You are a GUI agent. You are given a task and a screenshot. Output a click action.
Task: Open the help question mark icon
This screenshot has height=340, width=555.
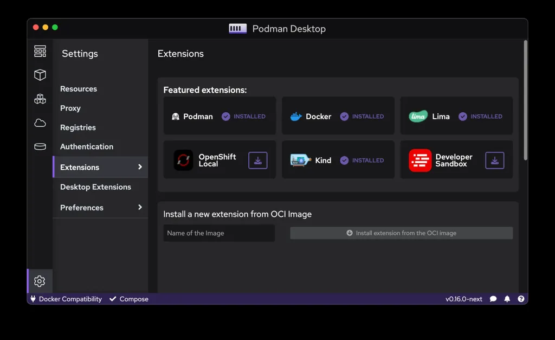[x=521, y=299]
